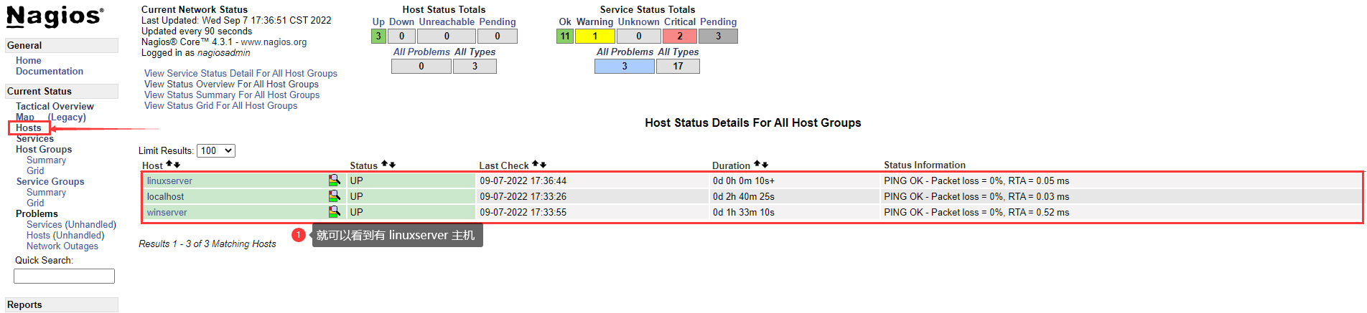Sort the Last Check column ascending
This screenshot has height=313, width=1367.
click(x=536, y=165)
